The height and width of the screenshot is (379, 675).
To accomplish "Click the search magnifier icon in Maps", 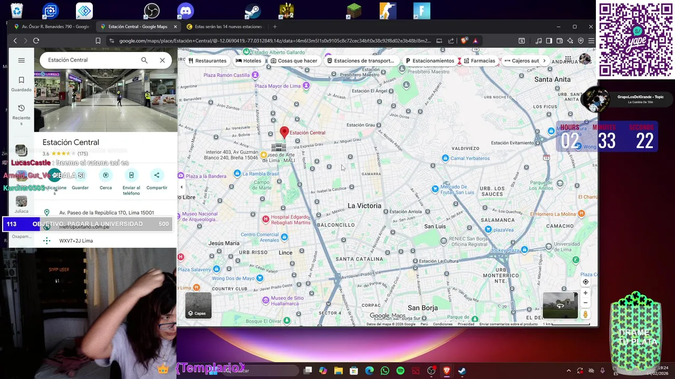I will pyautogui.click(x=144, y=60).
